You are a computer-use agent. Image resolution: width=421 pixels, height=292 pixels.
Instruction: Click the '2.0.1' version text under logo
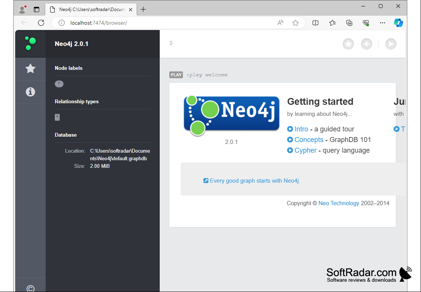tap(232, 142)
